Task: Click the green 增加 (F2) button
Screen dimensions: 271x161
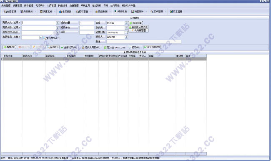Action: coord(9,47)
